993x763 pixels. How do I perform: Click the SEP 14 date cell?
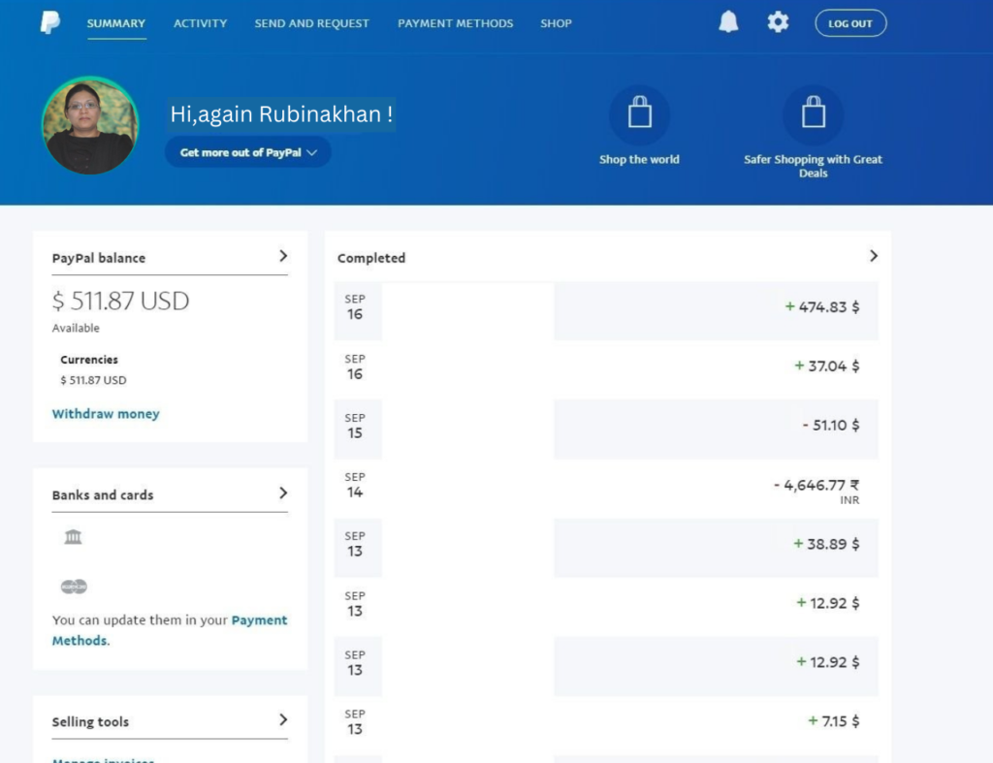click(x=358, y=489)
